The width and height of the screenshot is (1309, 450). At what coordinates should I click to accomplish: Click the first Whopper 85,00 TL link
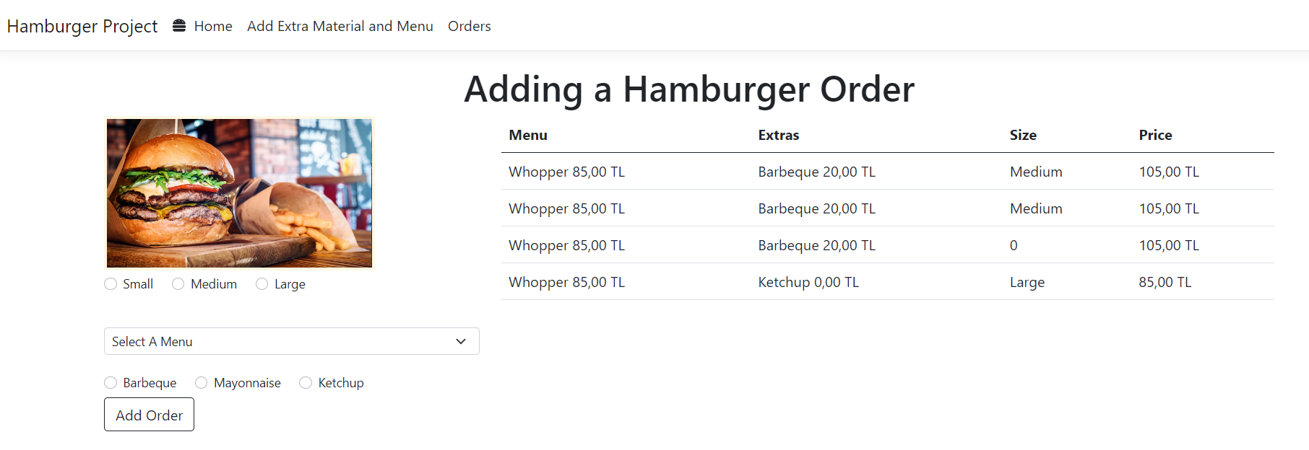(x=566, y=172)
